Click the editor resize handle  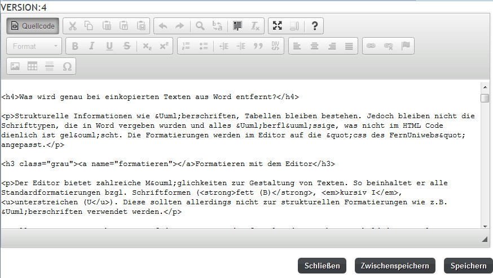click(x=485, y=239)
